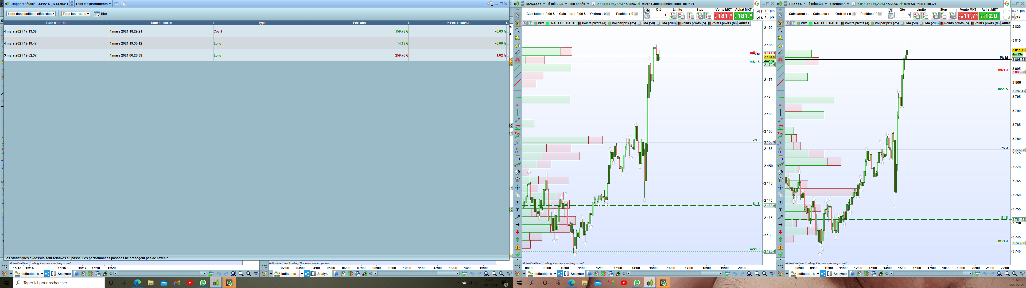Select the alert bell tool in Russell sidebar
Image resolution: width=1026 pixels, height=288 pixels.
tap(517, 38)
